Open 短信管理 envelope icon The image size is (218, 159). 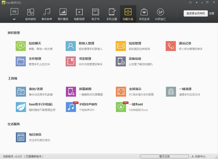pyautogui.click(x=121, y=46)
